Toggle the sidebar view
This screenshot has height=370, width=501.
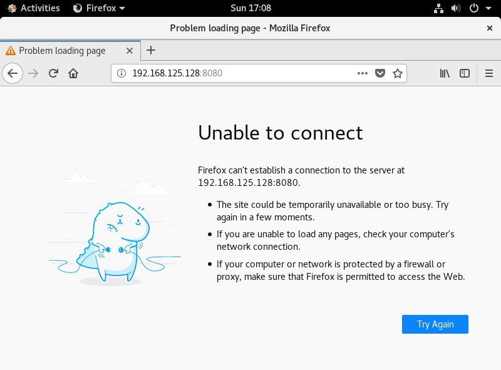464,73
